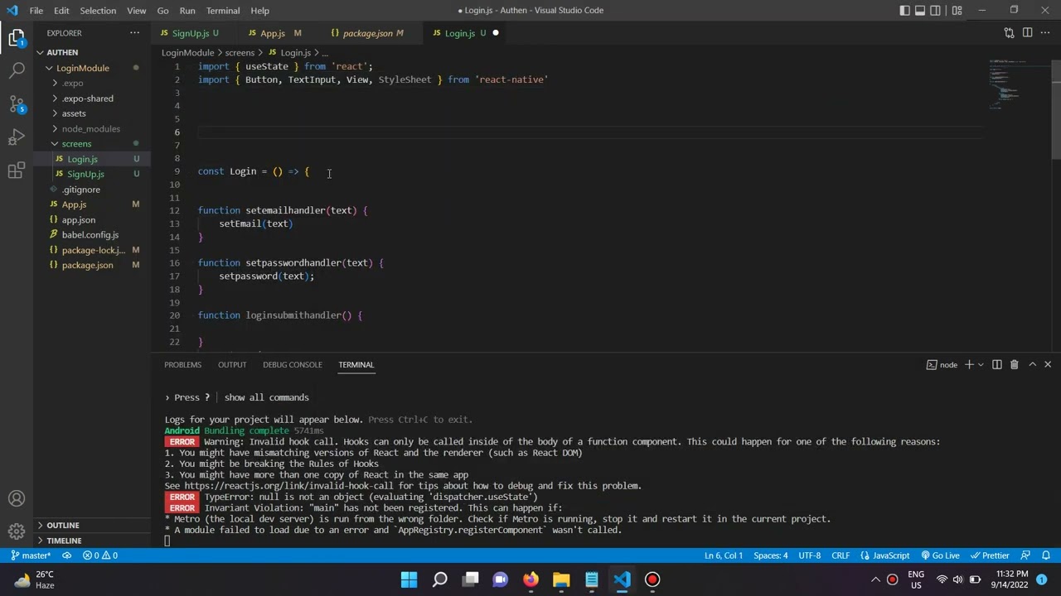Start Go Live server
Screen dimensions: 1061x596
940,555
